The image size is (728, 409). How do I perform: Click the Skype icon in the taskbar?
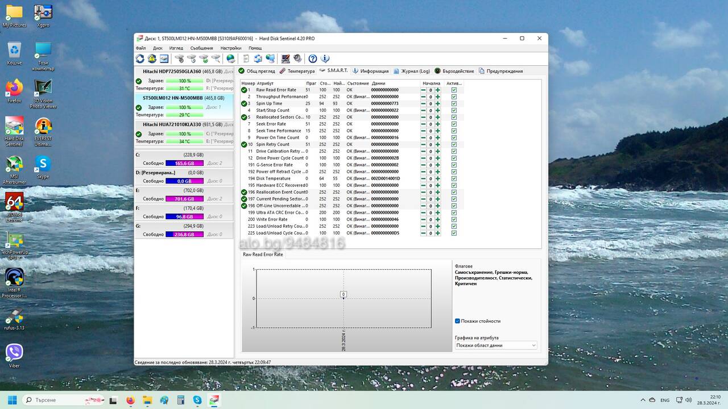tap(197, 400)
